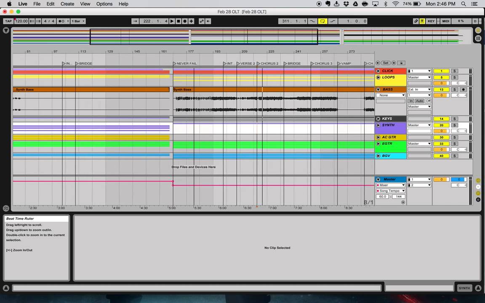
Task: Click the Set locator button
Action: pos(386,63)
